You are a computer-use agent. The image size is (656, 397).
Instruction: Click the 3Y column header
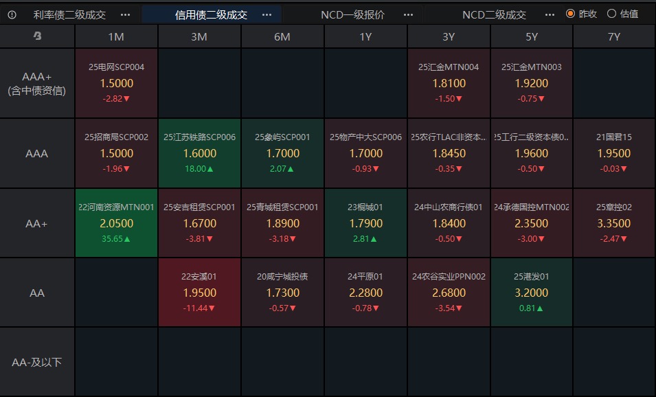[449, 36]
